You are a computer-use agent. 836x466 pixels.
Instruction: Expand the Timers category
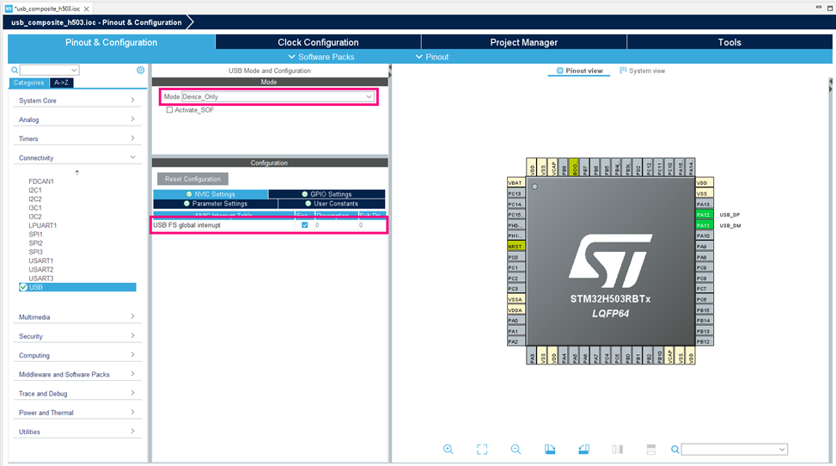[x=77, y=138]
